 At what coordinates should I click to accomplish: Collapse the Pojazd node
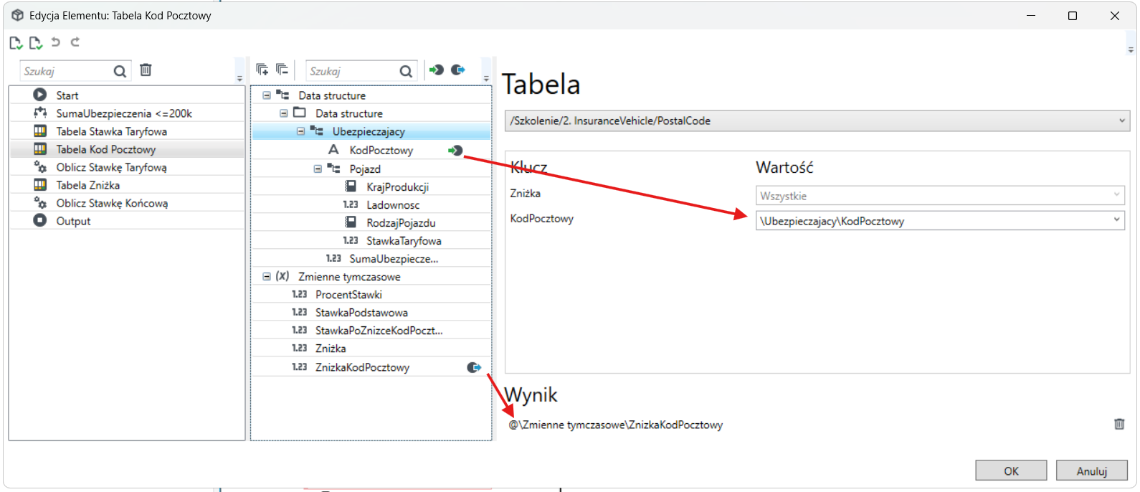pos(318,169)
